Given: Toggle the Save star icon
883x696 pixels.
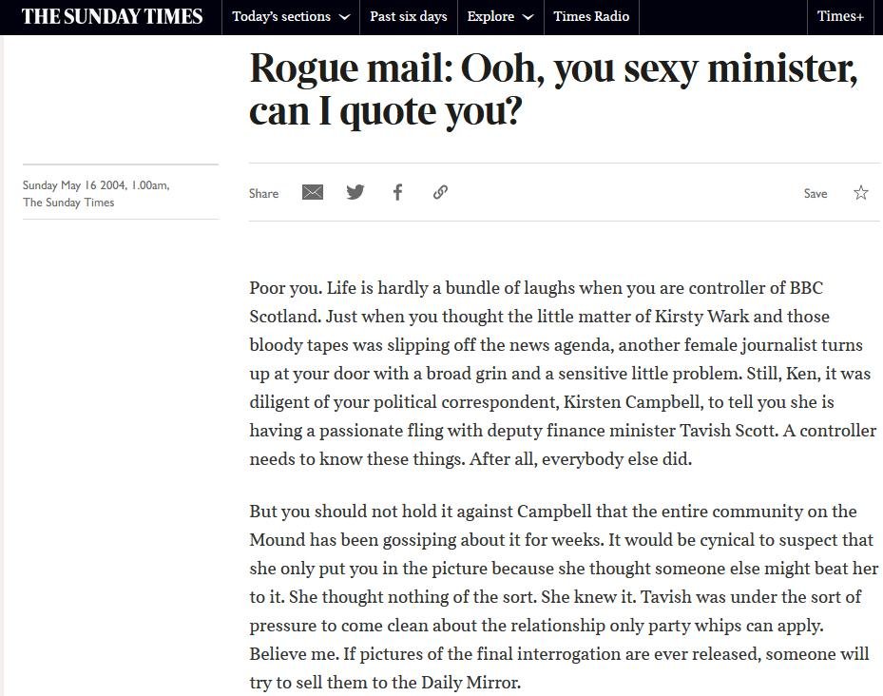Looking at the screenshot, I should [x=861, y=193].
